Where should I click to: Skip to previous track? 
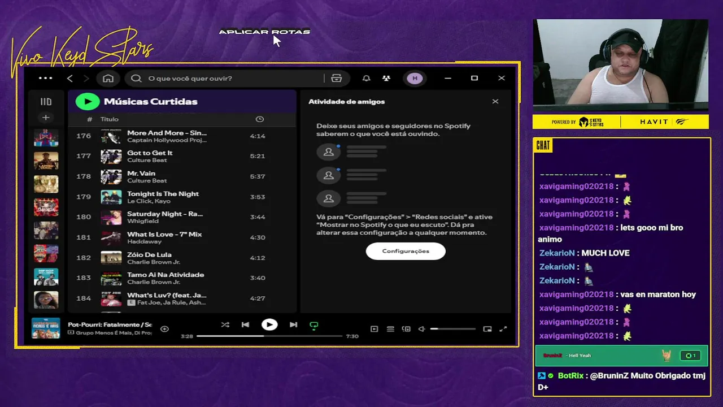[x=245, y=325]
